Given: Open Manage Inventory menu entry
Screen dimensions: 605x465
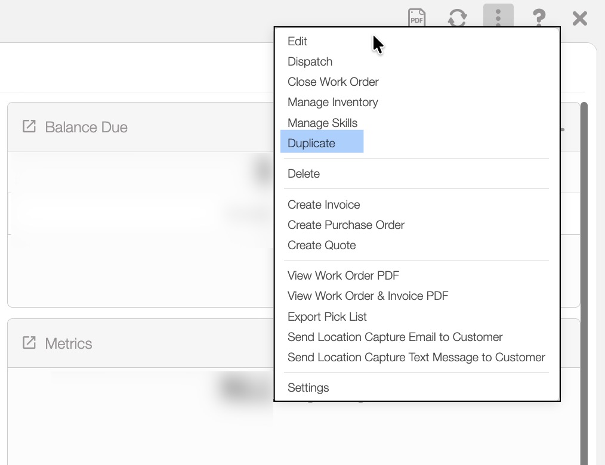Looking at the screenshot, I should (x=332, y=102).
